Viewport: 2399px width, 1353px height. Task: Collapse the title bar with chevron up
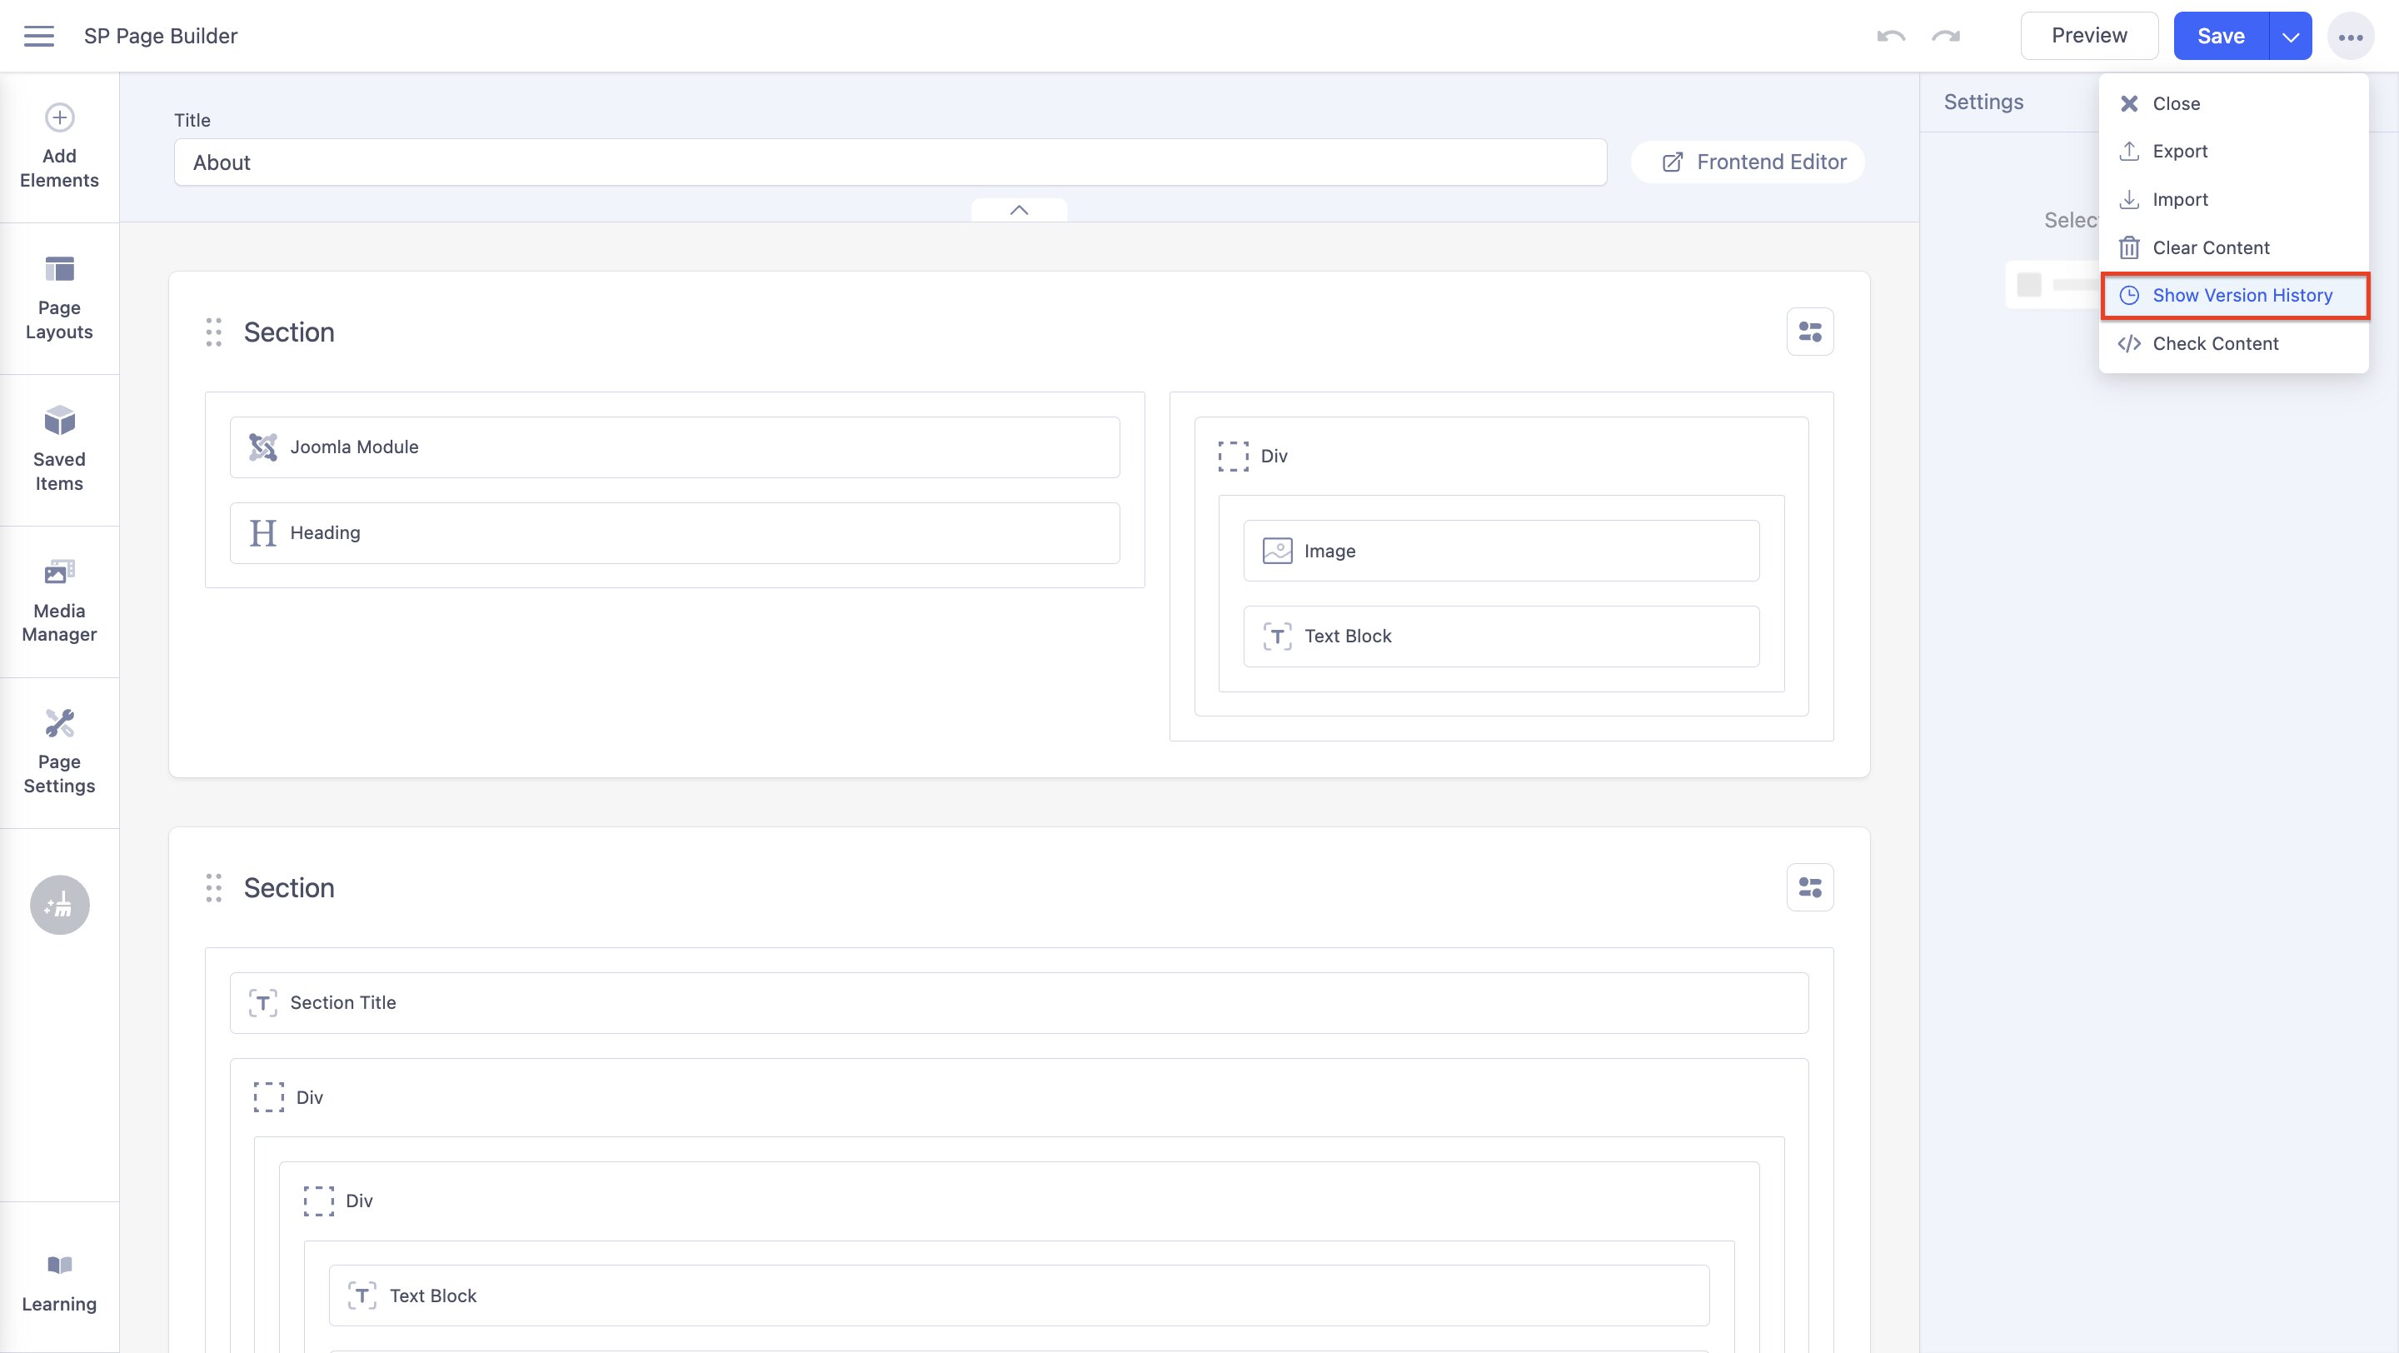coord(1019,211)
